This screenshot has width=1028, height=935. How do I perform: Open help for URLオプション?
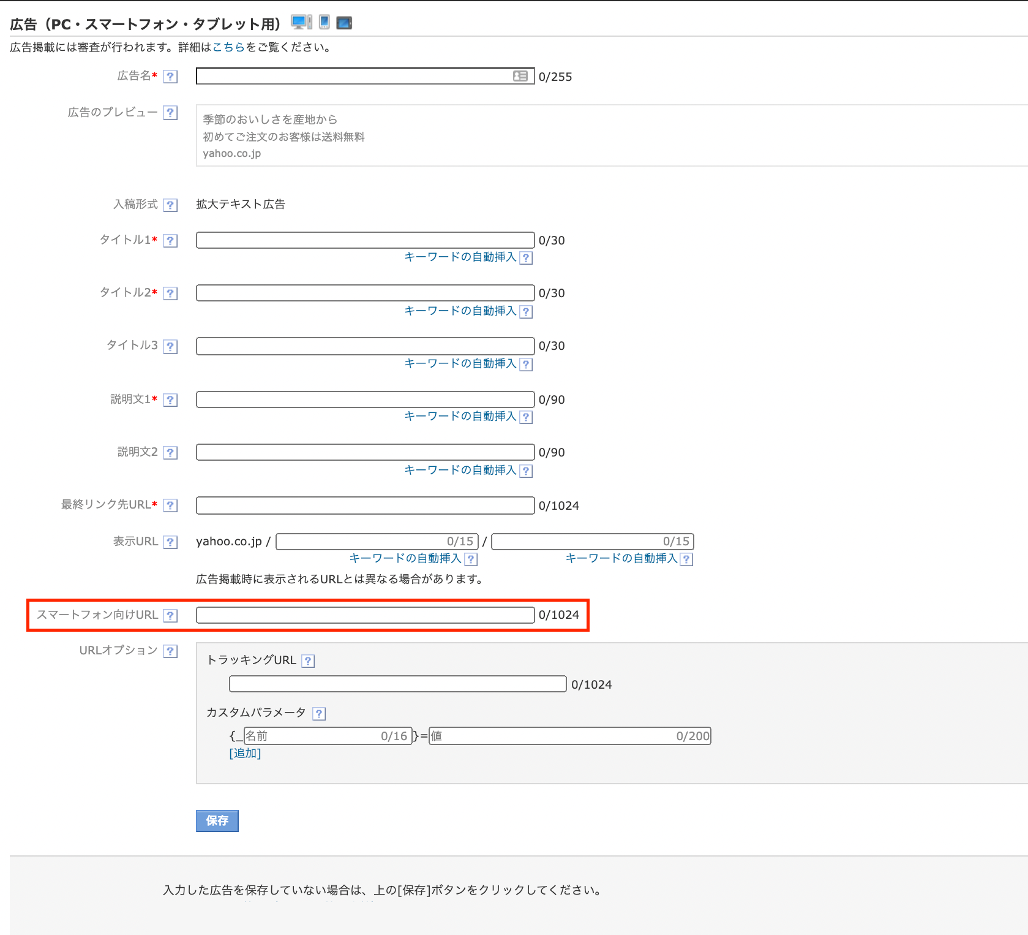[x=171, y=651]
